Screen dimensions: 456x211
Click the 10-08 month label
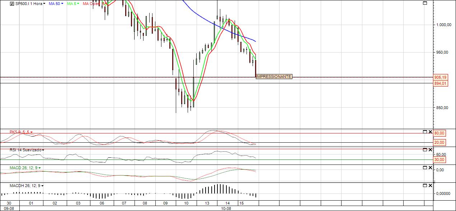tap(226, 208)
